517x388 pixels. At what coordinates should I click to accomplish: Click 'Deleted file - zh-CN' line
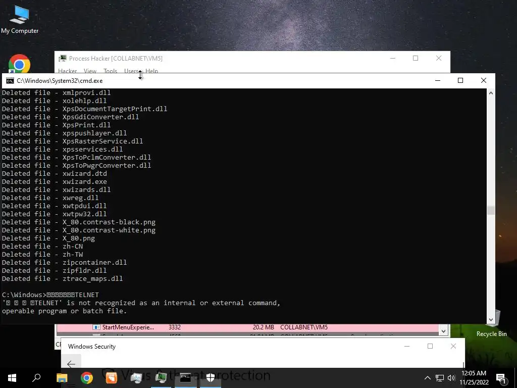click(42, 246)
